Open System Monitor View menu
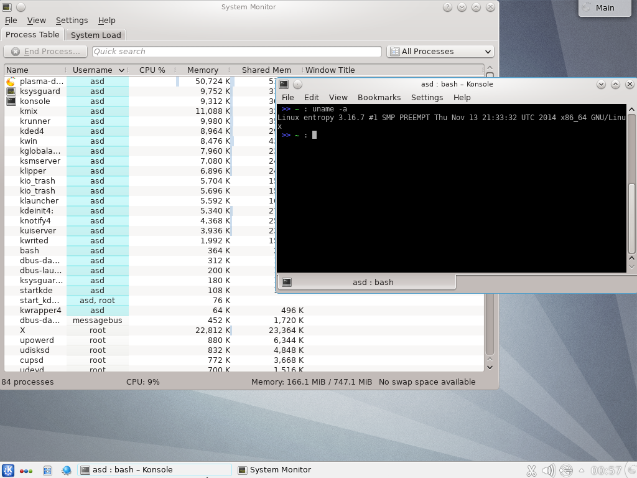 coord(37,21)
